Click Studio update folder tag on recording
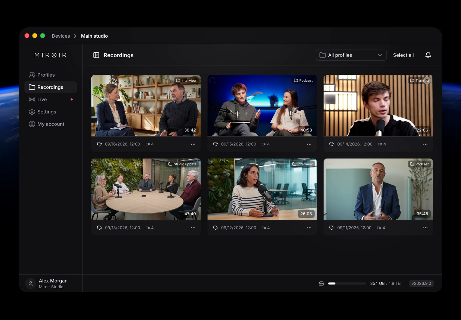The image size is (461, 320). 182,164
